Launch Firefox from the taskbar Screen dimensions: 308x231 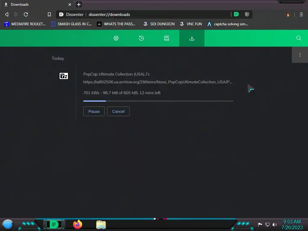(78, 224)
